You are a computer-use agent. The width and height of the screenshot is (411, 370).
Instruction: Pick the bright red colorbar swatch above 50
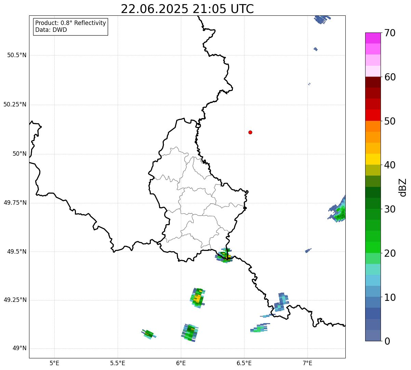(373, 115)
